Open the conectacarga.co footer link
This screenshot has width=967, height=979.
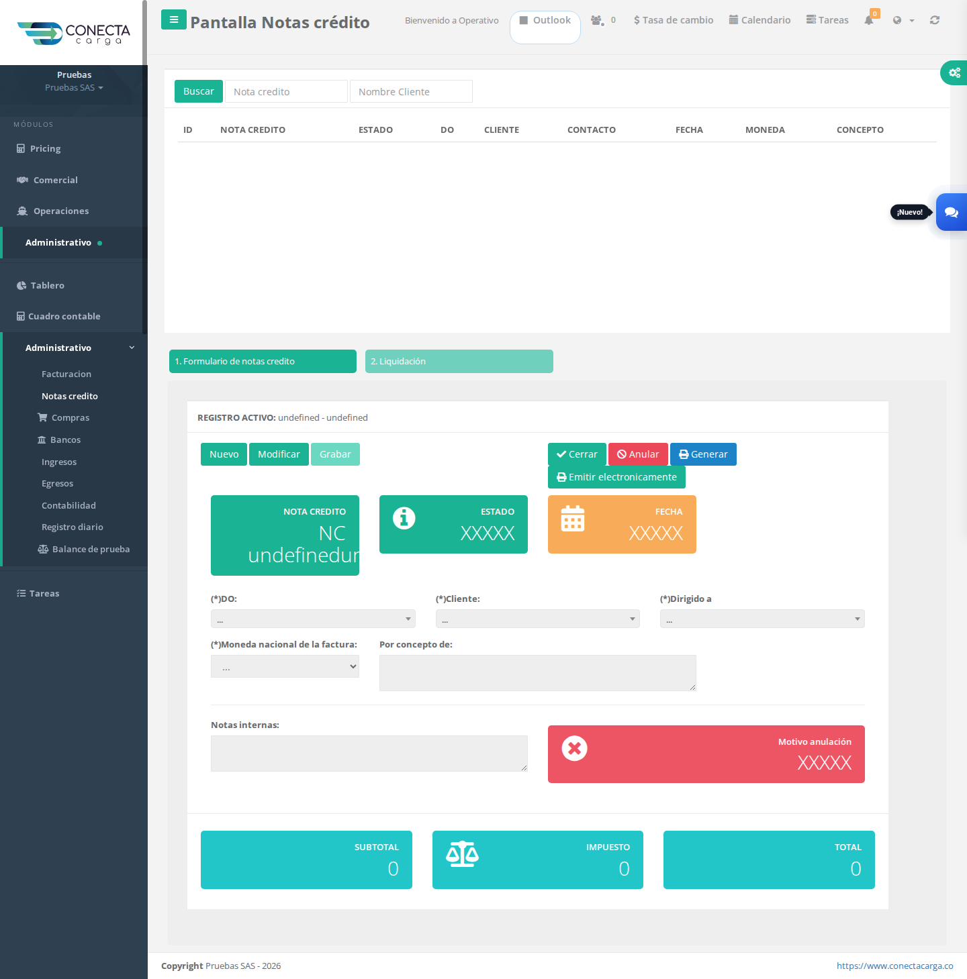click(x=894, y=966)
